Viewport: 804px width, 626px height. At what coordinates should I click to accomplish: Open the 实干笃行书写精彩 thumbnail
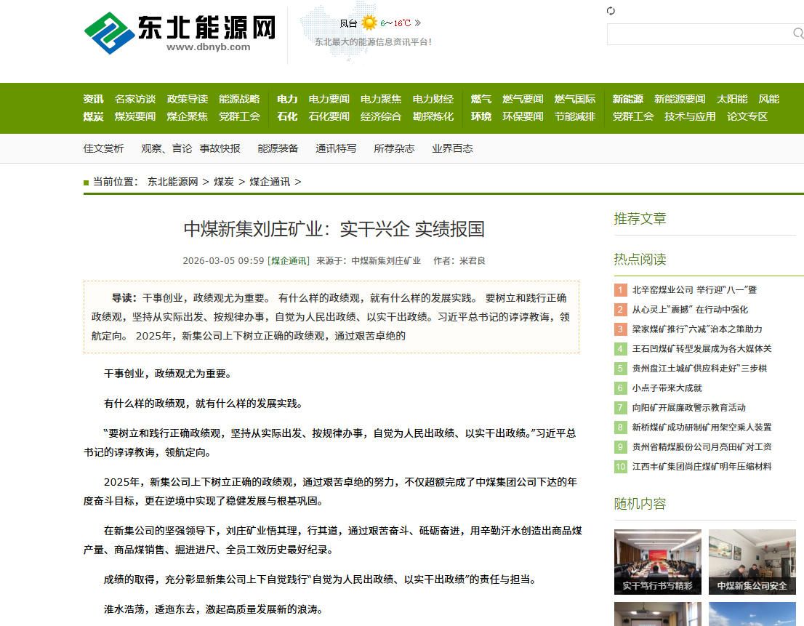click(657, 562)
